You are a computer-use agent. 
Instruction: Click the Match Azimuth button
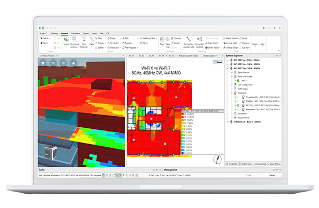tap(231, 38)
